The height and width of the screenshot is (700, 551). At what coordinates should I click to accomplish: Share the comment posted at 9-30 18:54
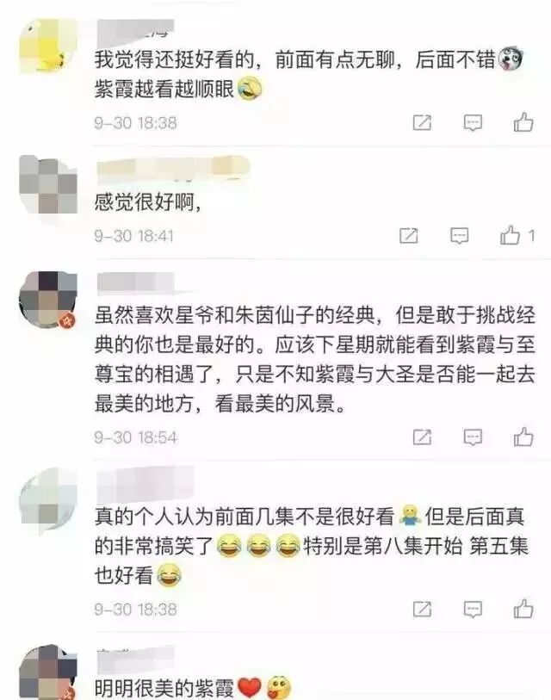point(422,437)
